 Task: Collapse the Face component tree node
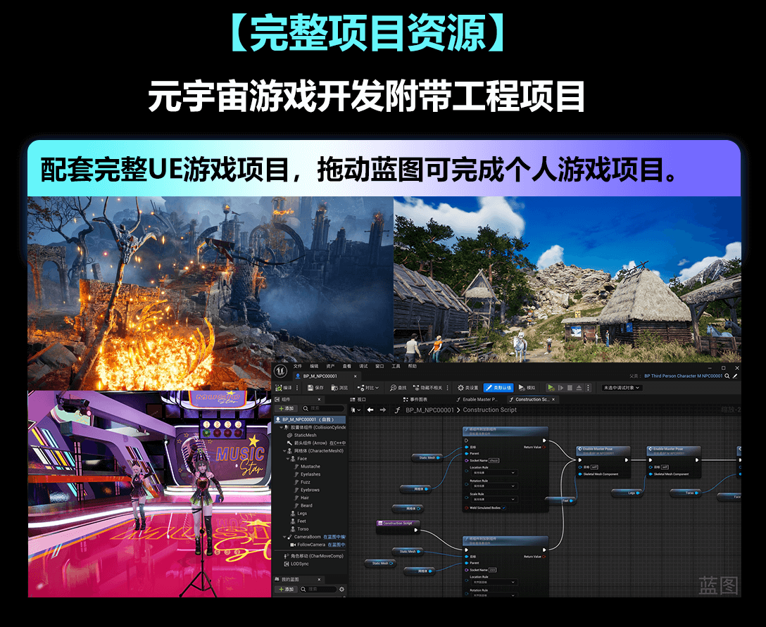coord(288,459)
